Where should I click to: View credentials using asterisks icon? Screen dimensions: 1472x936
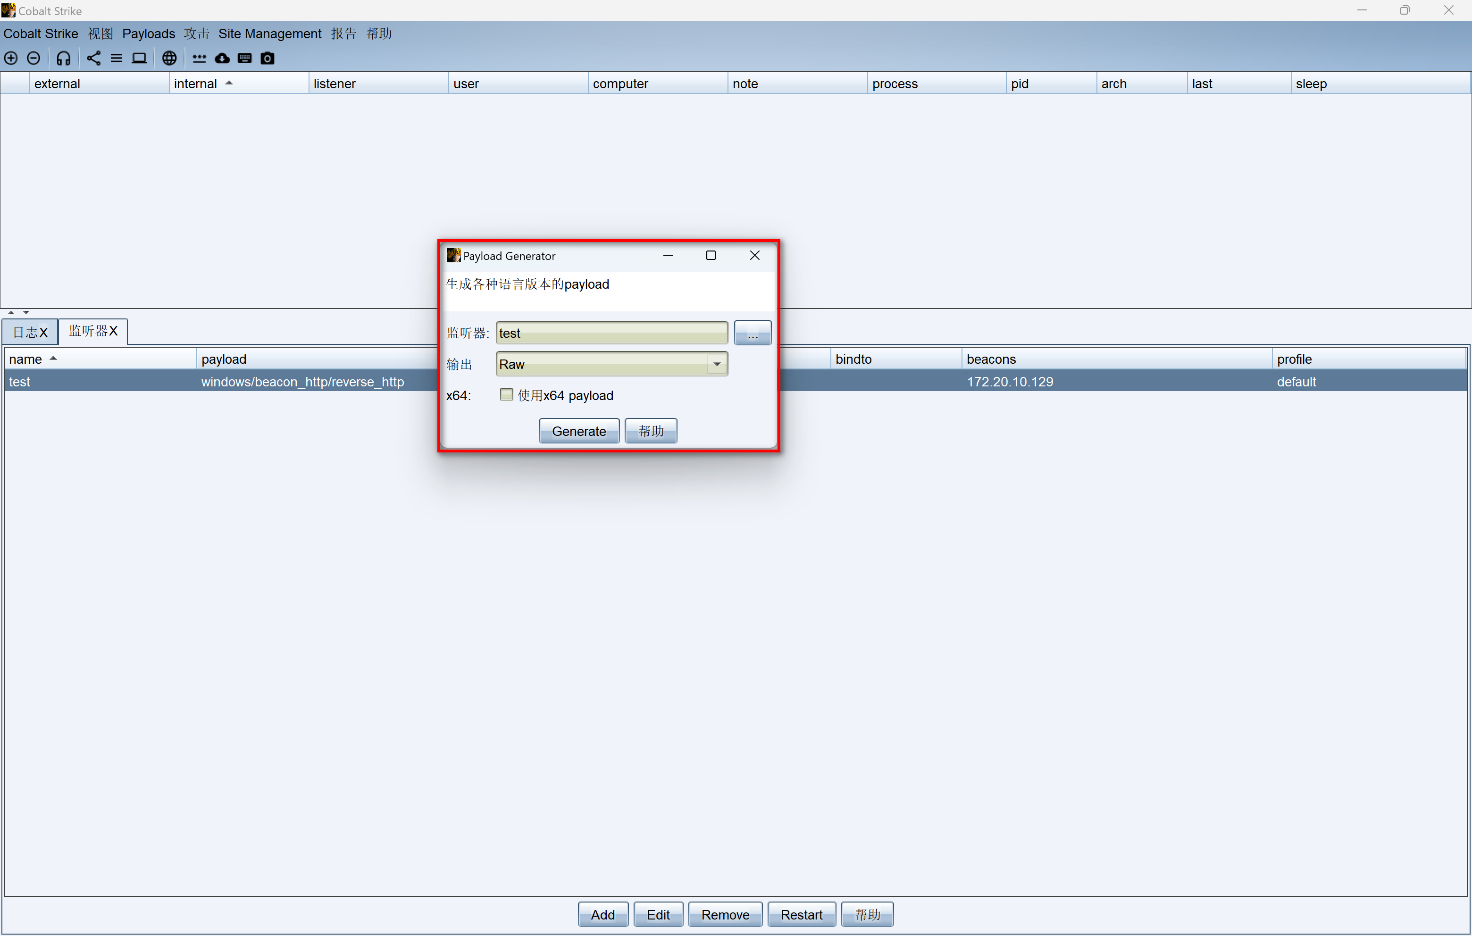(x=199, y=58)
